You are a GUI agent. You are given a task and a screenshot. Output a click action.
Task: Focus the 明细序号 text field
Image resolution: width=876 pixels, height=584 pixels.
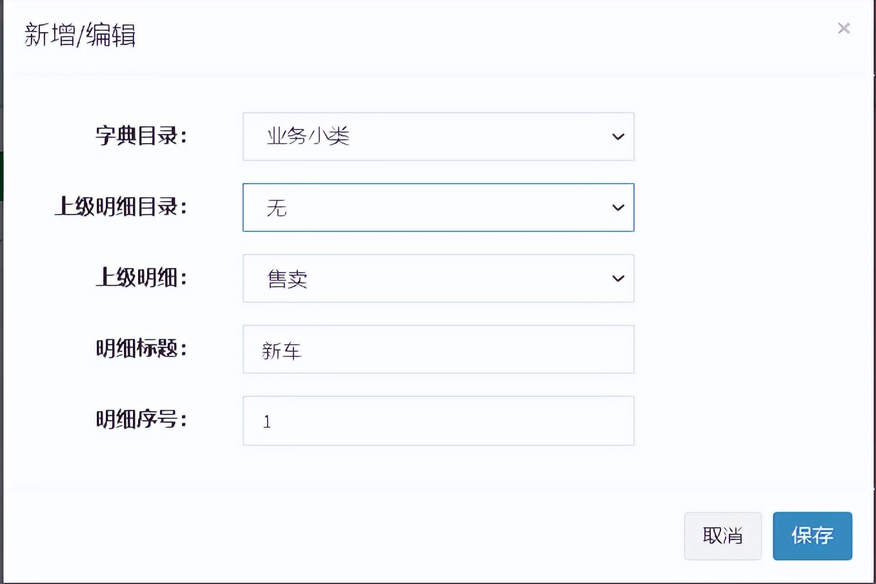pyautogui.click(x=438, y=421)
